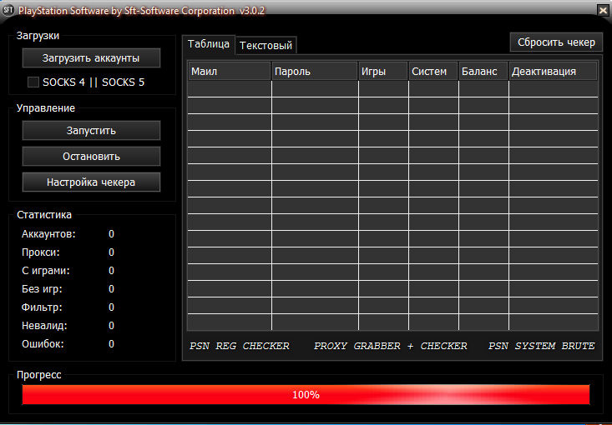Click the Загрузки group title
Screen dimensions: 612x425
pos(38,36)
